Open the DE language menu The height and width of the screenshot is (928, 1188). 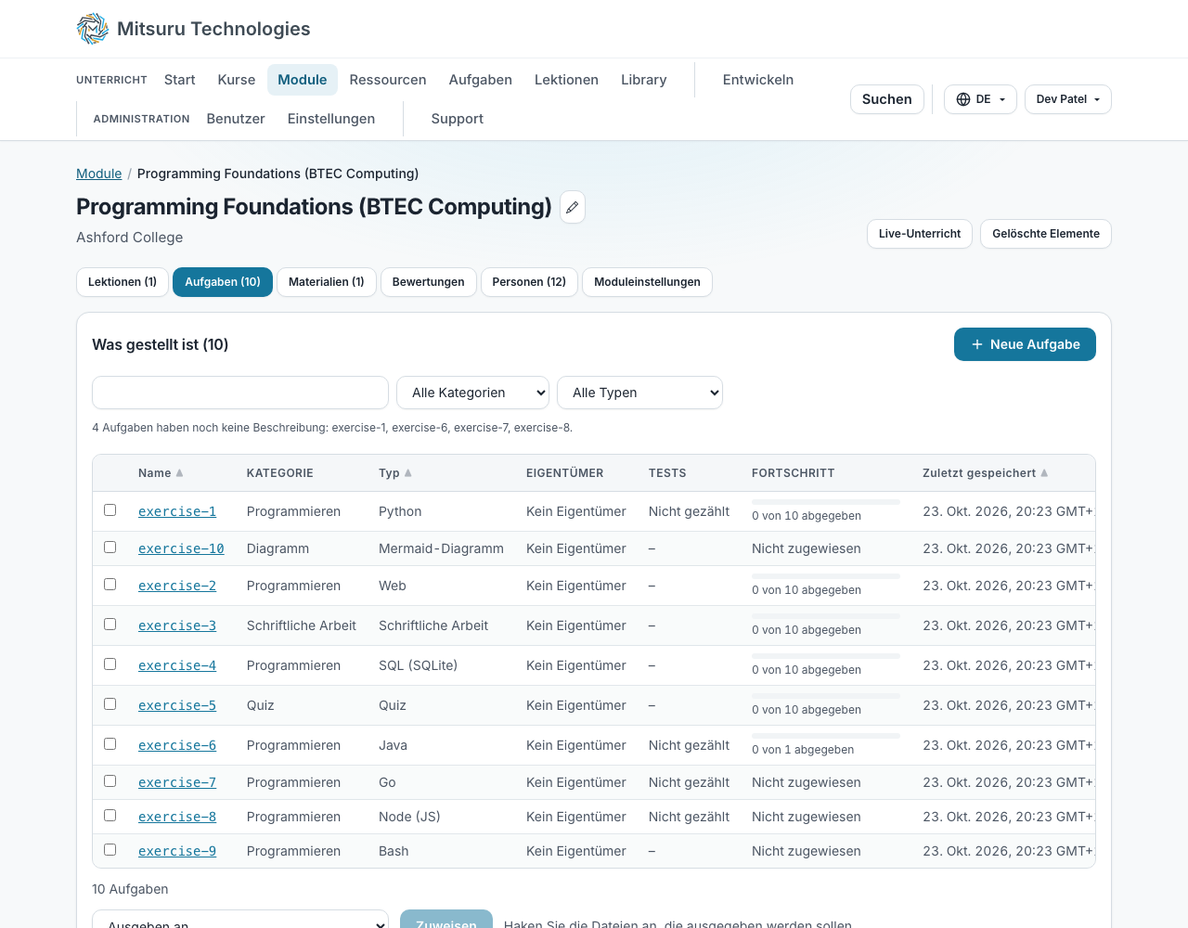click(980, 99)
